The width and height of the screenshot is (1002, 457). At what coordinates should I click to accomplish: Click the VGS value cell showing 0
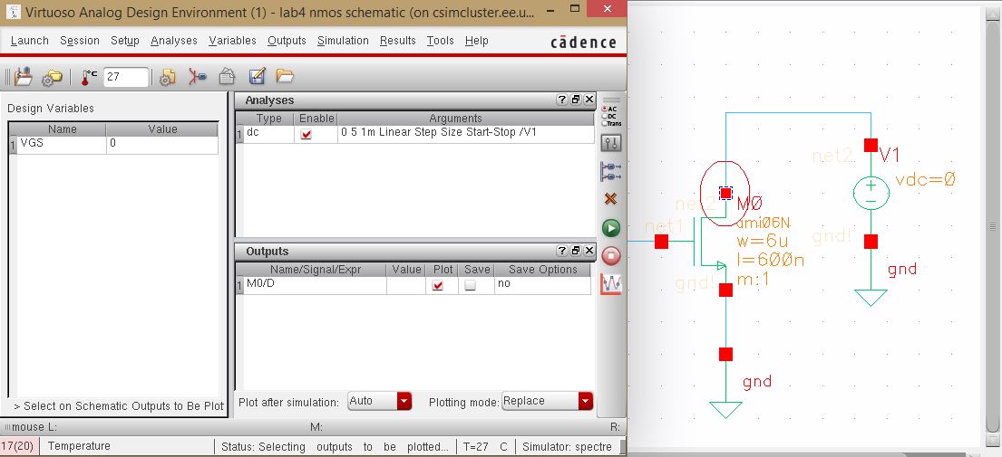click(162, 144)
